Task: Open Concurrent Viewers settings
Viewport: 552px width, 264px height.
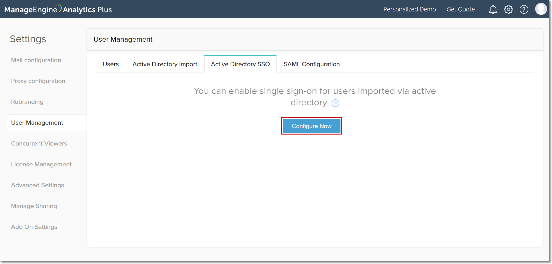Action: click(39, 144)
